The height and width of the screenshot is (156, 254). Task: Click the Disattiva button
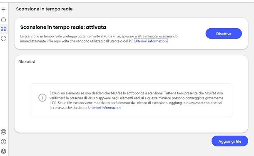pos(224,34)
